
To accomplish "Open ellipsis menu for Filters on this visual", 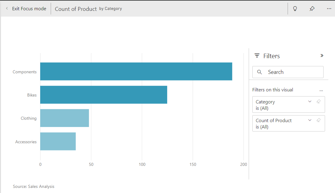I will [x=321, y=90].
